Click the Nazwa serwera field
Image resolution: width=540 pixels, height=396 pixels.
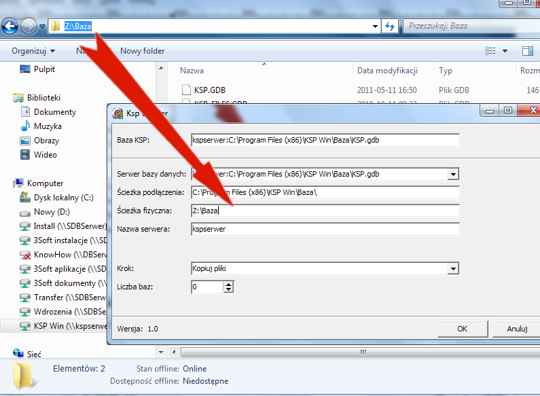[x=325, y=229]
